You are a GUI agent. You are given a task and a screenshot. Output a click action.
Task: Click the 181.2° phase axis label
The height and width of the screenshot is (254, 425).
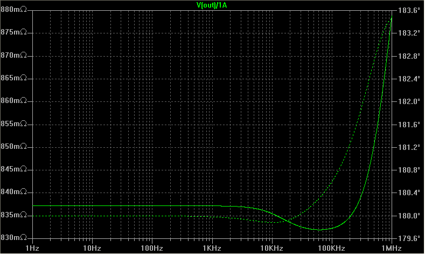[409, 147]
